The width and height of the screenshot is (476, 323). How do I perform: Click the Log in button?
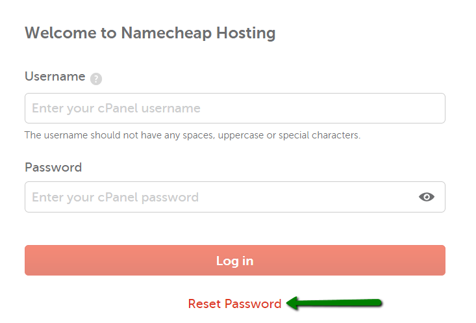click(235, 261)
